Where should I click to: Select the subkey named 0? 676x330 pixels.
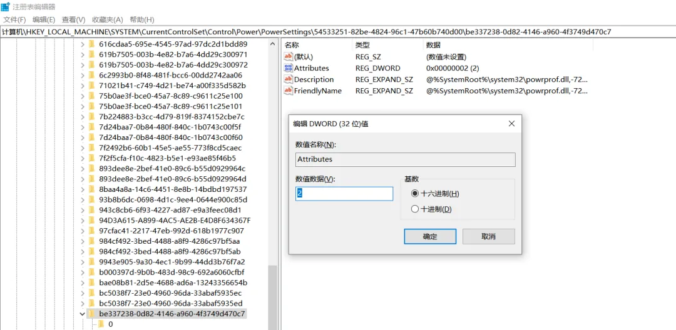(111, 324)
